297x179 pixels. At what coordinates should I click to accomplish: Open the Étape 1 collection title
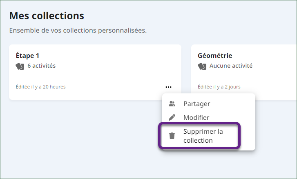point(27,55)
